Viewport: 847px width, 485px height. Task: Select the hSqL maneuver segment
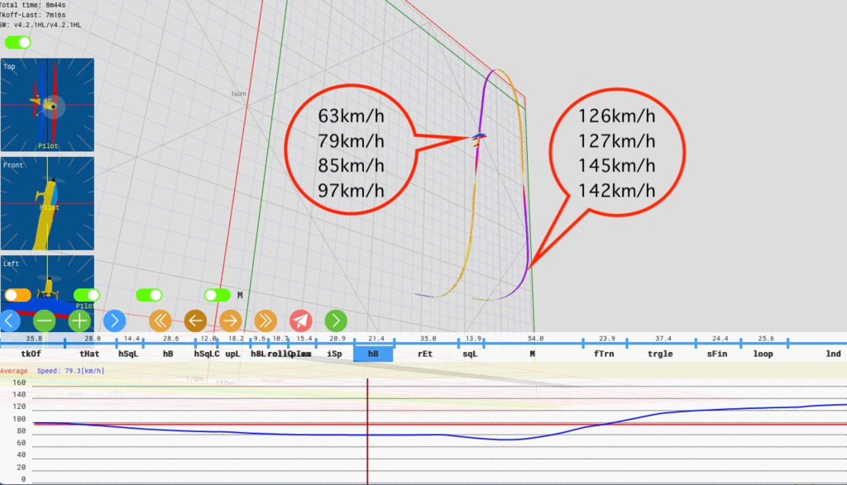(x=128, y=354)
